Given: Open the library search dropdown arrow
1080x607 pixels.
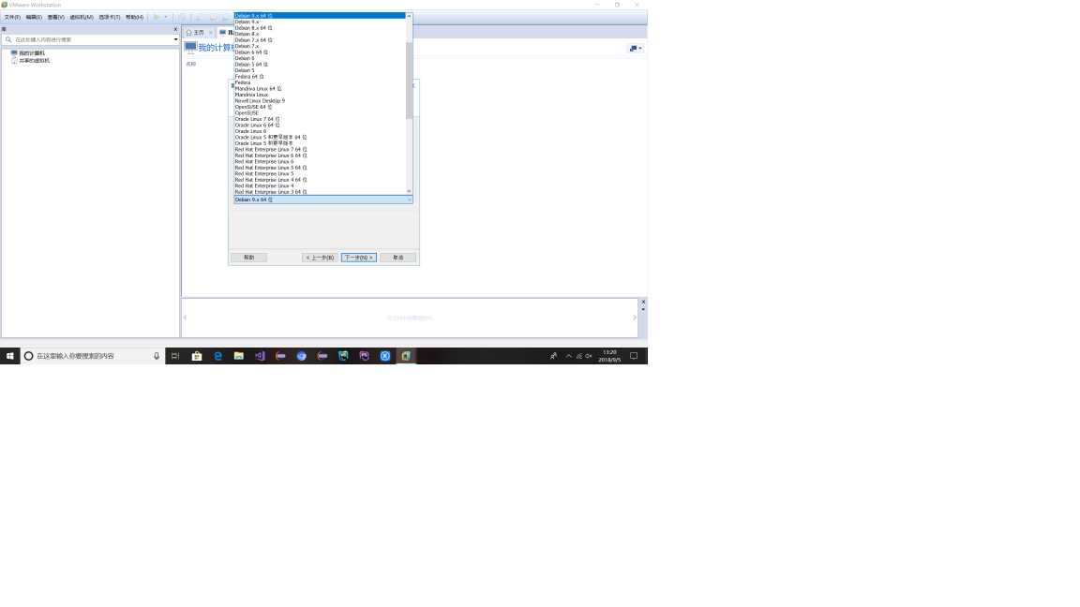Looking at the screenshot, I should 175,40.
